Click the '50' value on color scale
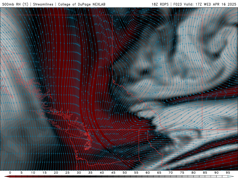Viewport: 238px width, 178px height. [x=125, y=173]
